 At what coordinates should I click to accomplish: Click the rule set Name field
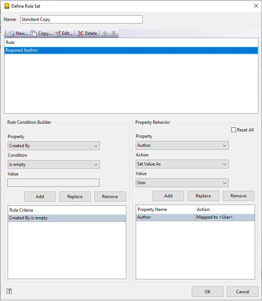[x=82, y=19]
